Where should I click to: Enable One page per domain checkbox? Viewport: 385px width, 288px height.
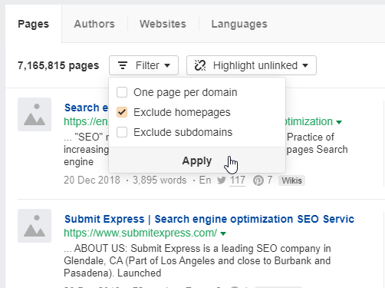pyautogui.click(x=122, y=92)
